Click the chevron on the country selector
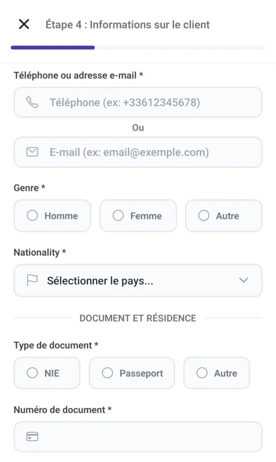The width and height of the screenshot is (276, 462). point(243,280)
